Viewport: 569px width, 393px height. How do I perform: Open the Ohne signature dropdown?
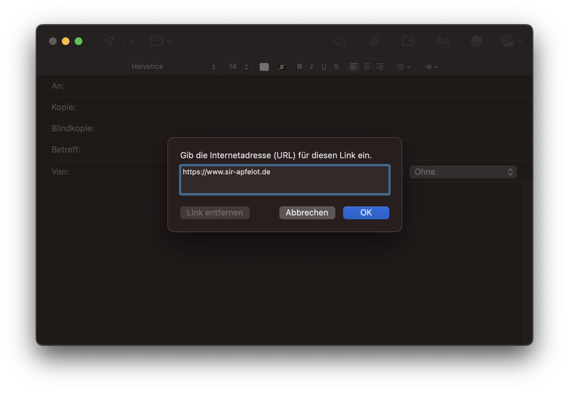[462, 172]
